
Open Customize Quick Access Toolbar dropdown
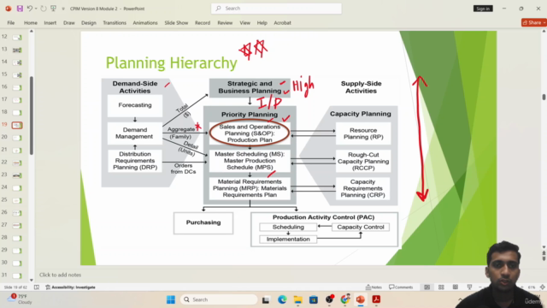pyautogui.click(x=63, y=9)
